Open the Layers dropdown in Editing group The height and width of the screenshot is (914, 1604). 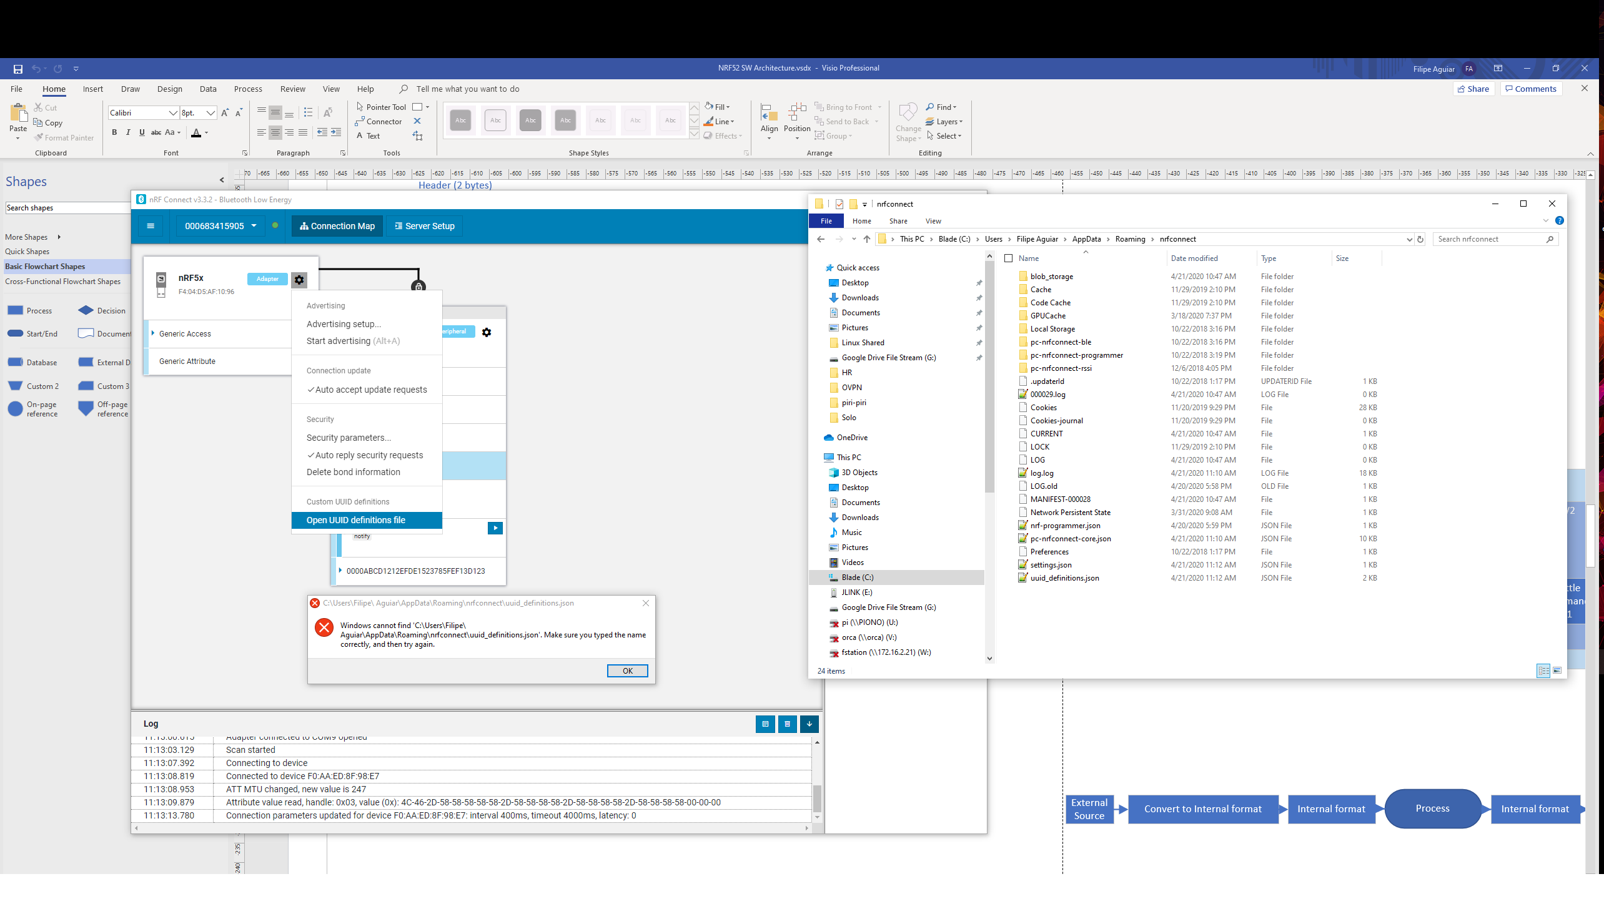(x=944, y=121)
